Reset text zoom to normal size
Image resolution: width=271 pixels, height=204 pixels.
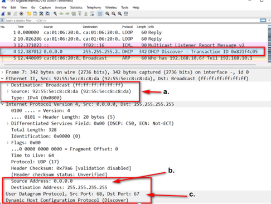[x=120, y=14]
